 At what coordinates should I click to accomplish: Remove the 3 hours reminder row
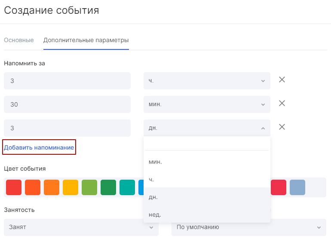point(282,80)
